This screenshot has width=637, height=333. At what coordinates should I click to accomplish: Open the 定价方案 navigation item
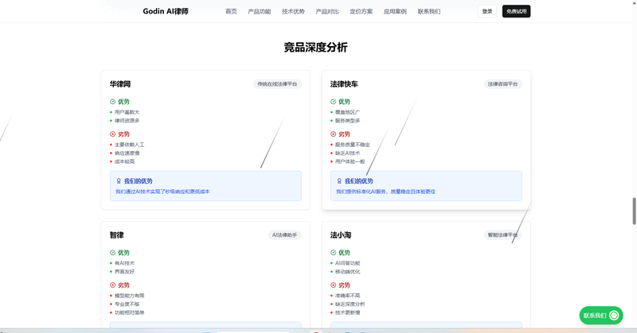(361, 11)
